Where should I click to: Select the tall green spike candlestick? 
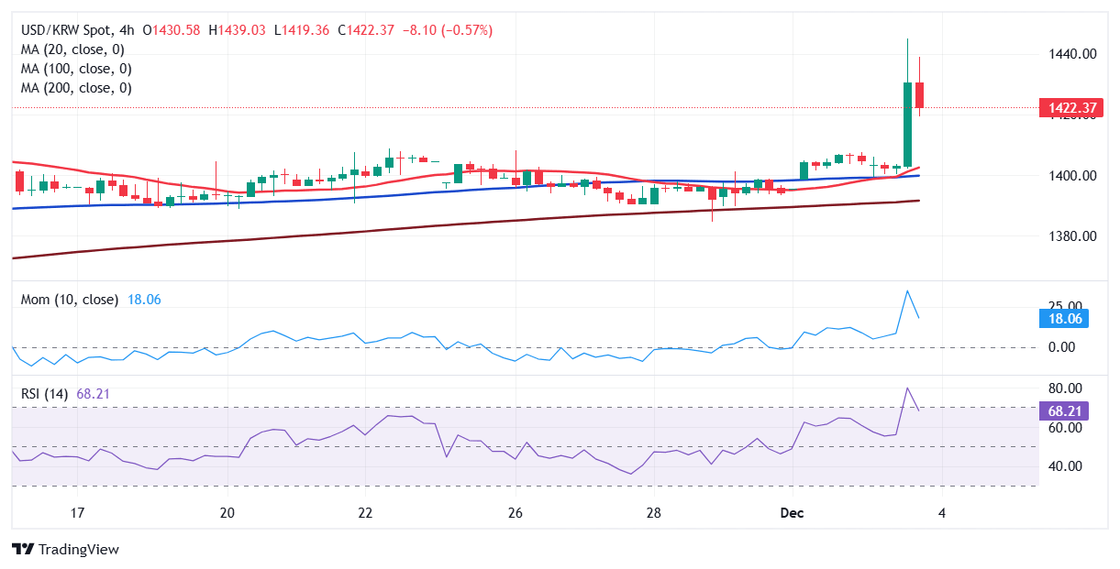click(x=907, y=124)
